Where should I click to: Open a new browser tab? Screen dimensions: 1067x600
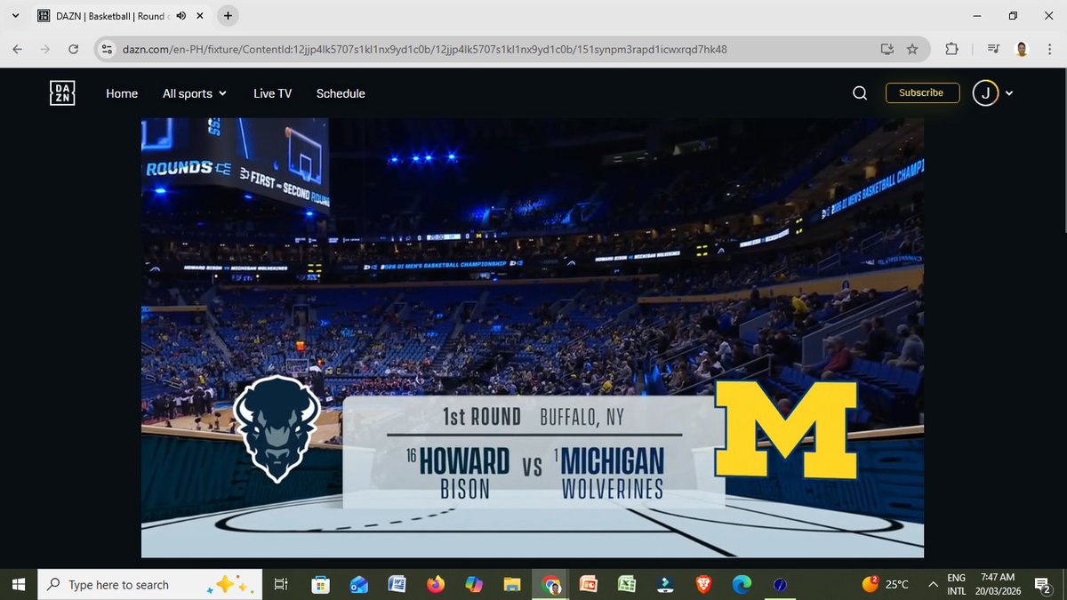[x=228, y=15]
